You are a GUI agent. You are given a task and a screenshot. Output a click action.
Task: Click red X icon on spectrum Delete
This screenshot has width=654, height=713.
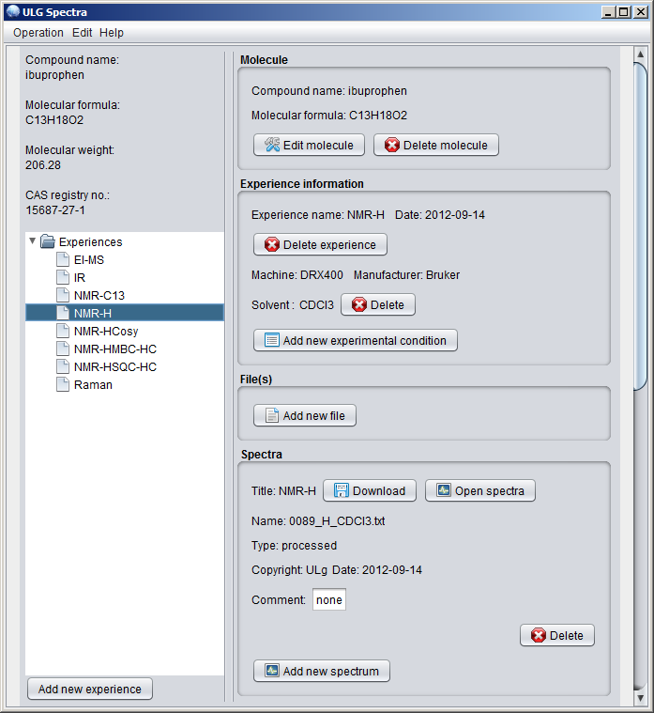tap(539, 635)
